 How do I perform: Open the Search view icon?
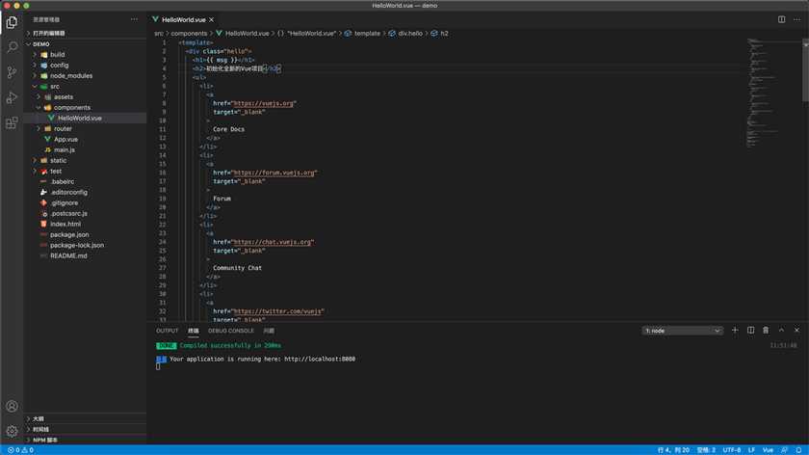12,47
